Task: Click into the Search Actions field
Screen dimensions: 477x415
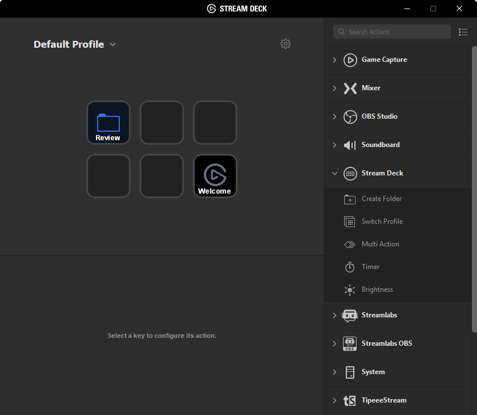Action: [x=392, y=32]
